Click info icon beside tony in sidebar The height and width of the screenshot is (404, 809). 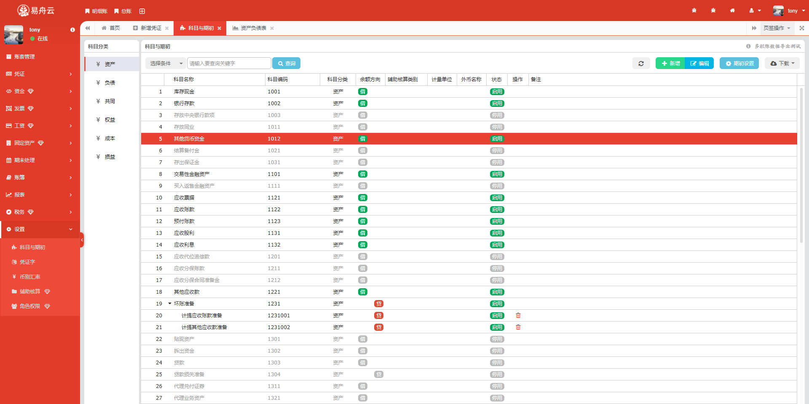point(72,30)
